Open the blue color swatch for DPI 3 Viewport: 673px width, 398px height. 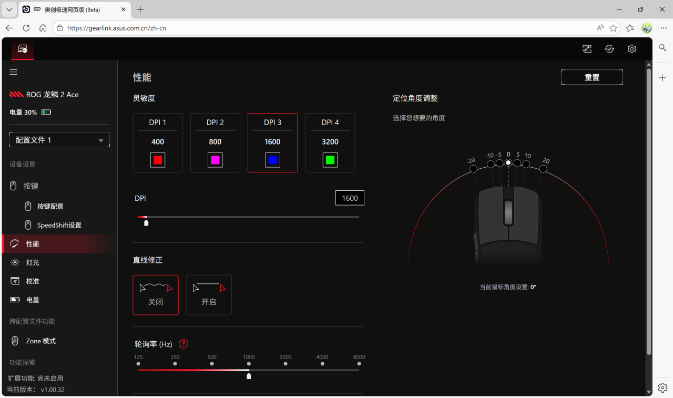pos(272,160)
